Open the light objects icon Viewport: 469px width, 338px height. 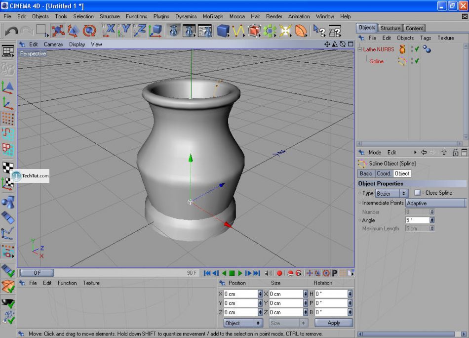pyautogui.click(x=285, y=31)
